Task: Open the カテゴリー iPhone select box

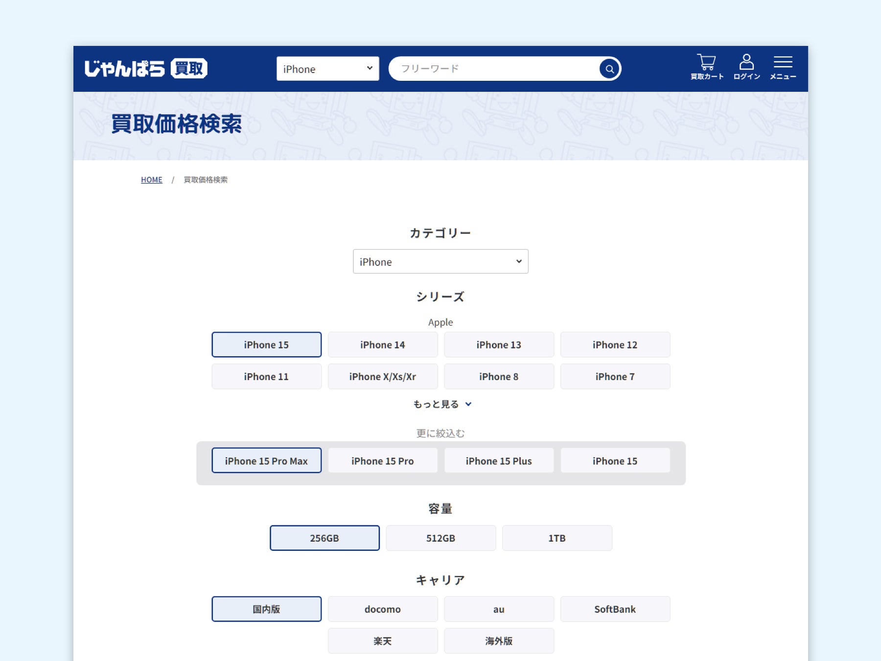Action: coord(440,261)
